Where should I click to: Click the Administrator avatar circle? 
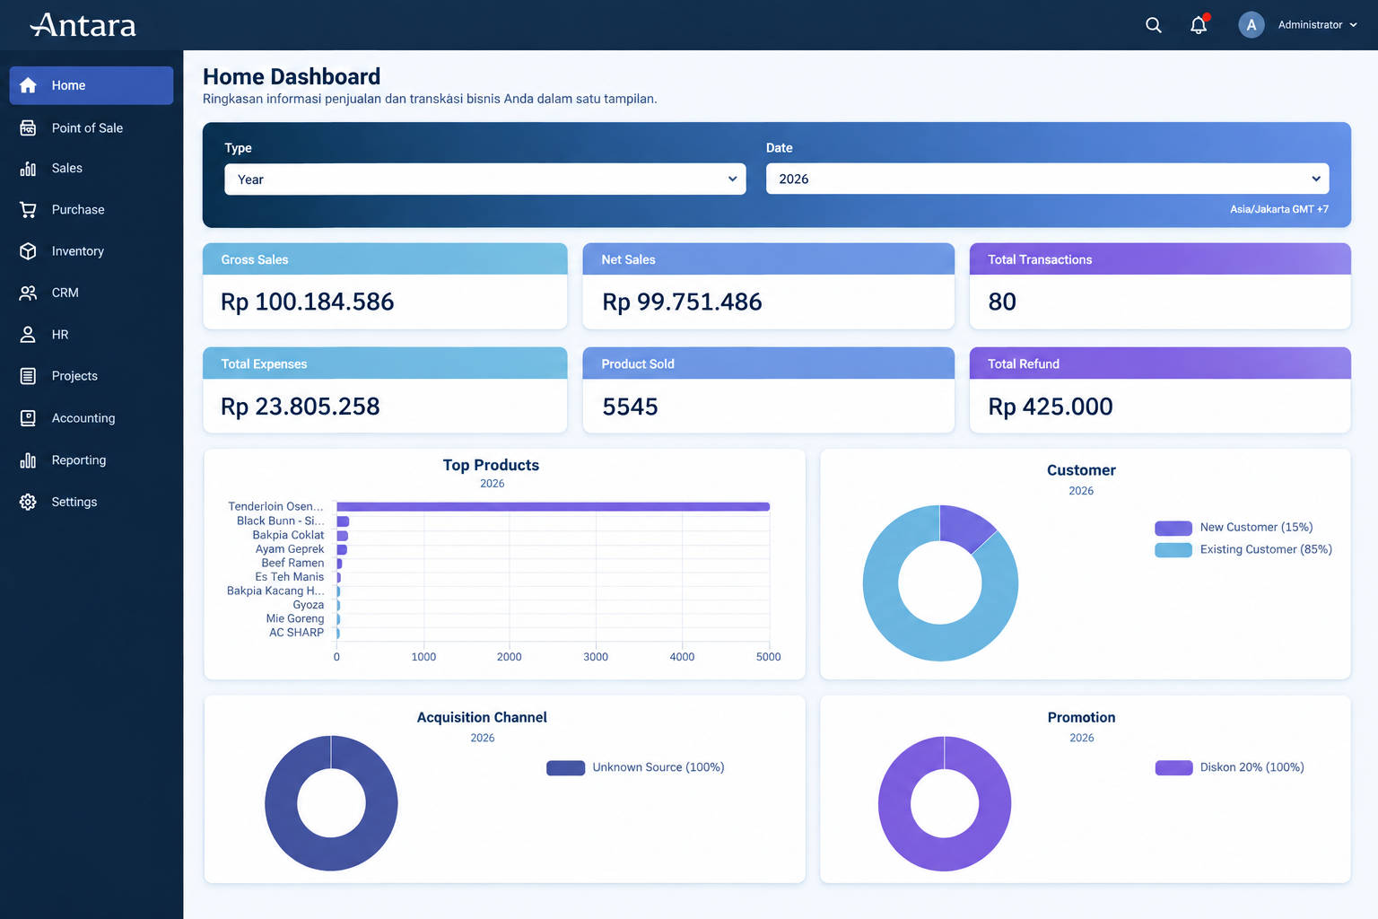(x=1252, y=25)
